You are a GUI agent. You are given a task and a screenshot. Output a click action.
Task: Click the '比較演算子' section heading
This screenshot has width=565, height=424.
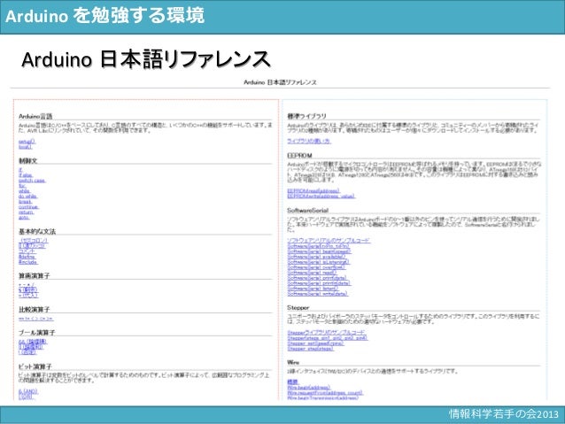tap(35, 310)
